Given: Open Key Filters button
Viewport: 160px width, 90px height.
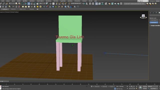Looking at the screenshot, I should pyautogui.click(x=154, y=88).
